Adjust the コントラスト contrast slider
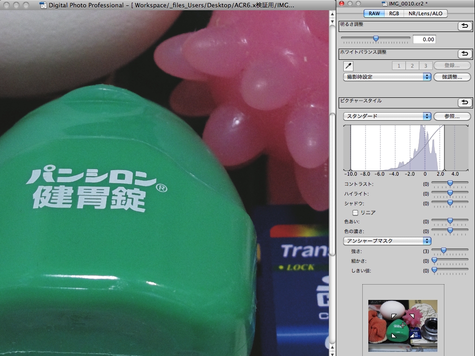 [x=450, y=184]
